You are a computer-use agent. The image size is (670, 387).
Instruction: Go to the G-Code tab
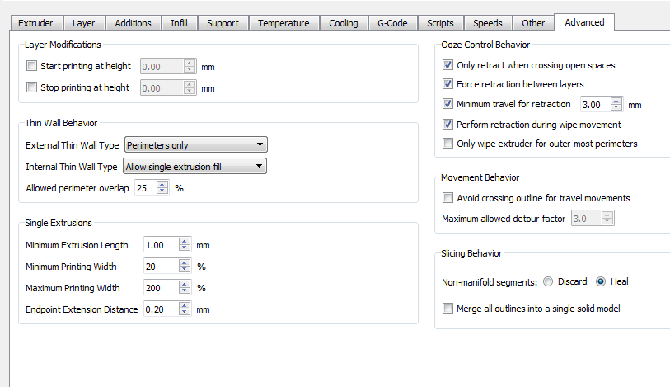[392, 23]
